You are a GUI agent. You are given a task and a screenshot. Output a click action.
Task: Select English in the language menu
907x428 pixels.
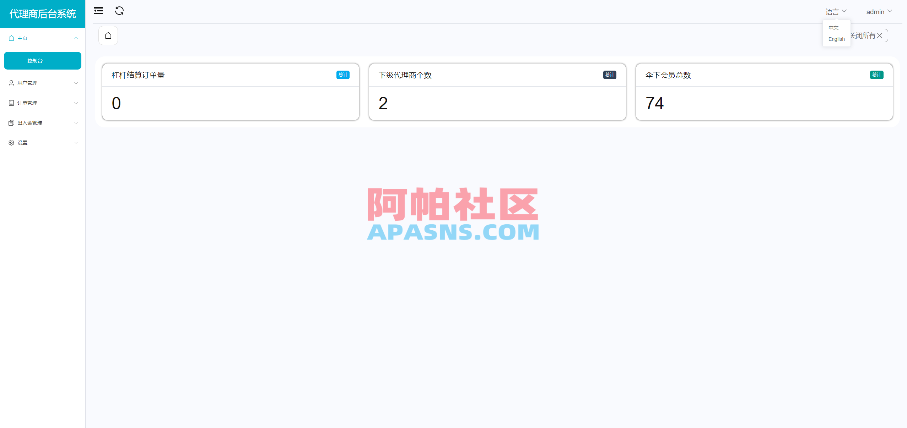[x=836, y=39]
